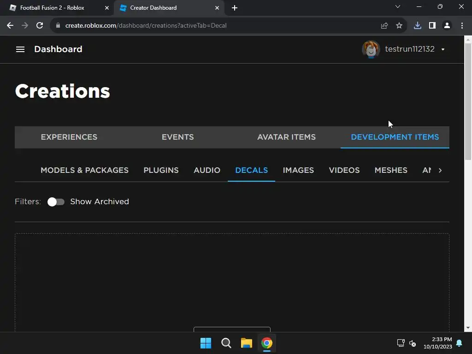Open Chrome downloads
This screenshot has height=354, width=472.
(418, 26)
